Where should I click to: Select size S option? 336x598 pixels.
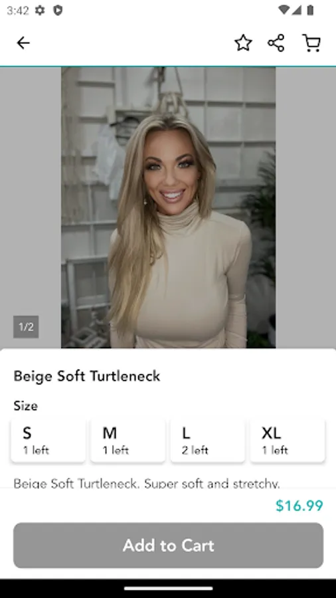pyautogui.click(x=48, y=441)
